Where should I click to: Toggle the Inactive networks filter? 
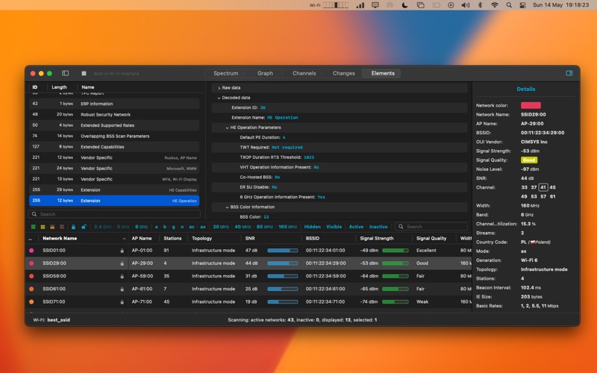tap(378, 227)
